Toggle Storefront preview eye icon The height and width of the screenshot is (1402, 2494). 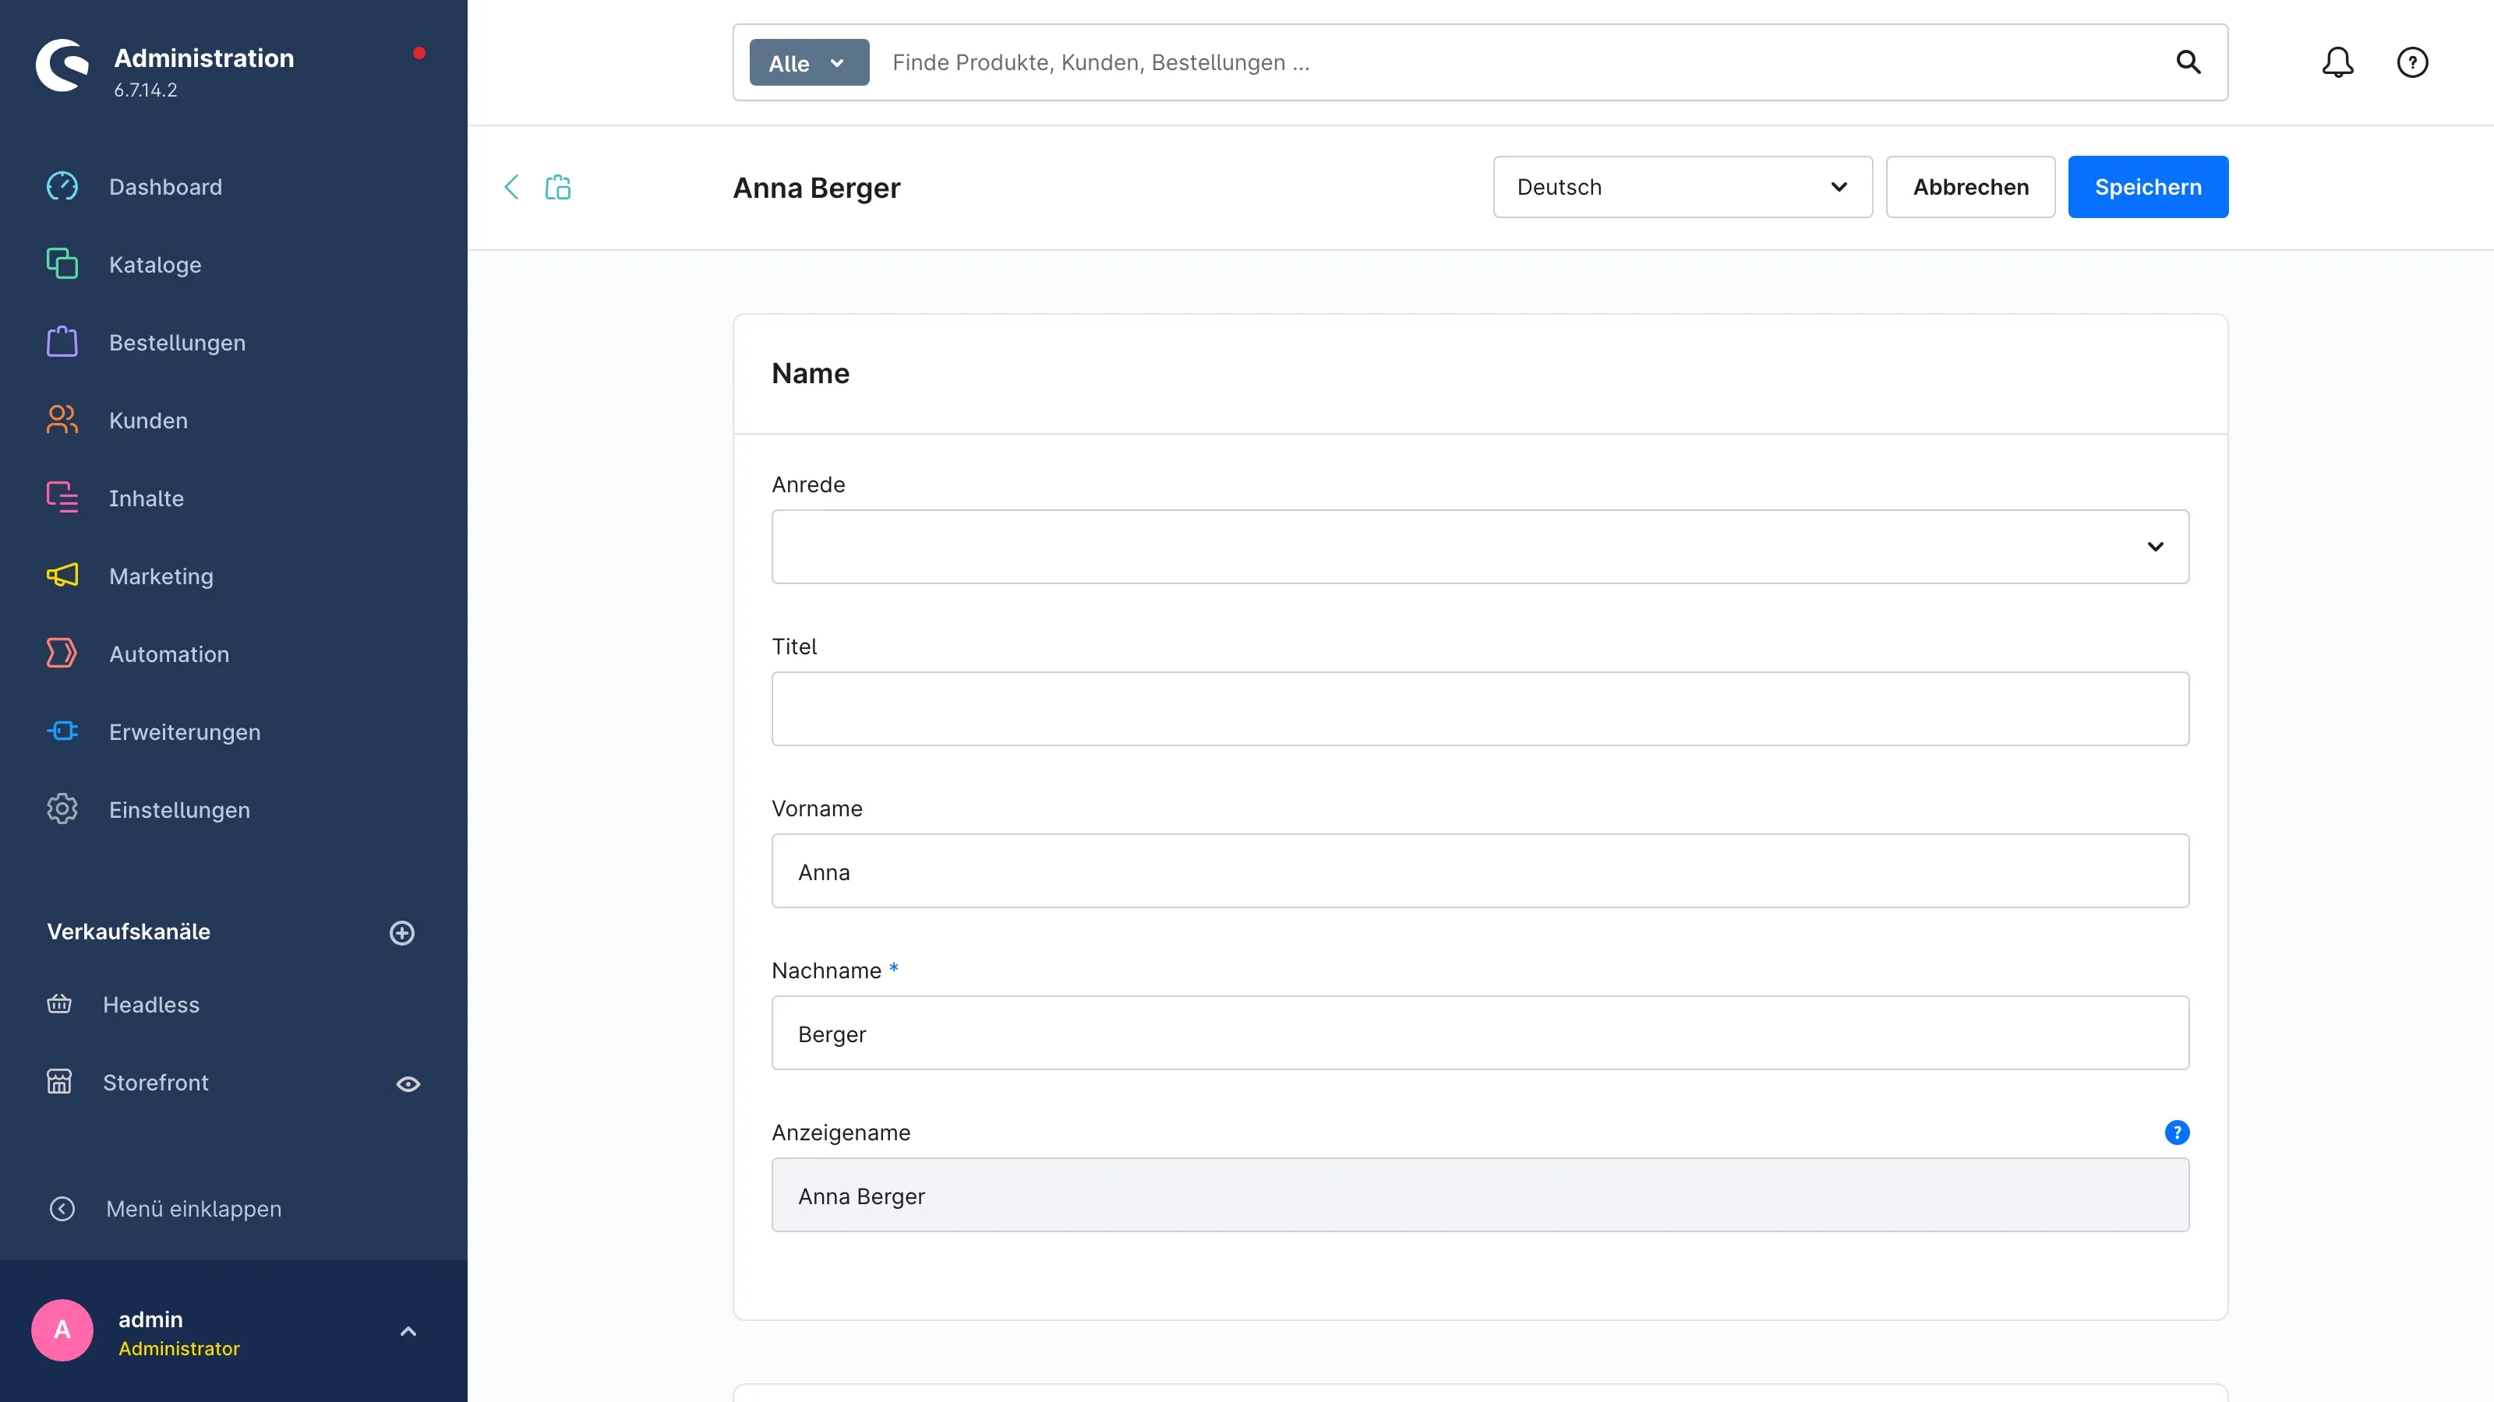click(x=408, y=1083)
